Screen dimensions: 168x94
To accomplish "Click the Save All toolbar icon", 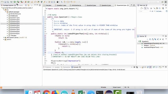I will 8,2.
